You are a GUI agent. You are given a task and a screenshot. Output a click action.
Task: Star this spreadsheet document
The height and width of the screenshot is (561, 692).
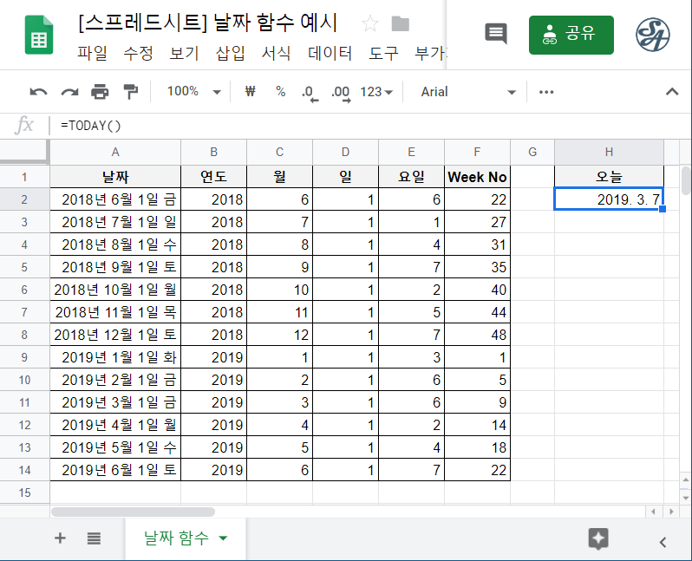tap(369, 23)
